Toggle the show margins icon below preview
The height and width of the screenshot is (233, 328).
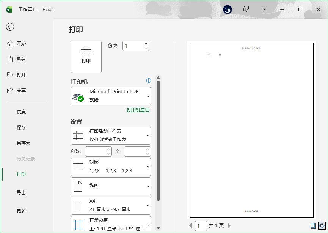(x=313, y=226)
